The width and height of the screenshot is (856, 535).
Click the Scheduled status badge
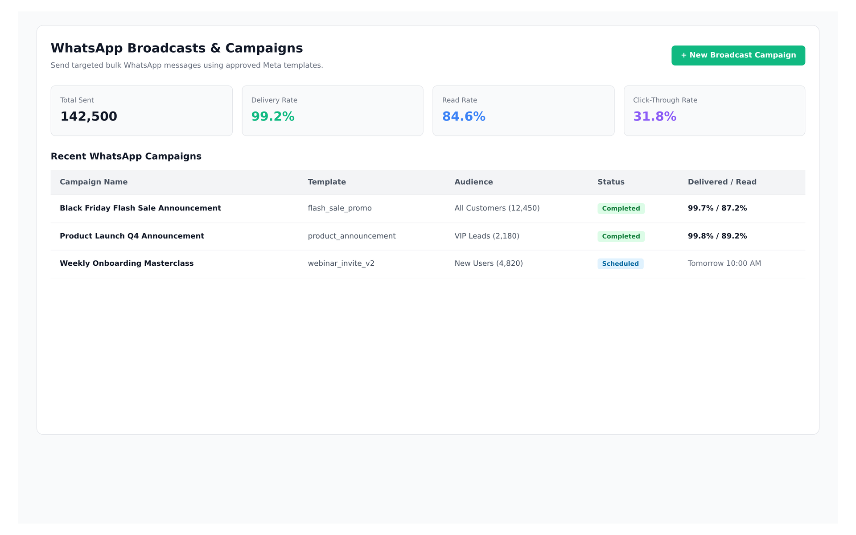[620, 263]
